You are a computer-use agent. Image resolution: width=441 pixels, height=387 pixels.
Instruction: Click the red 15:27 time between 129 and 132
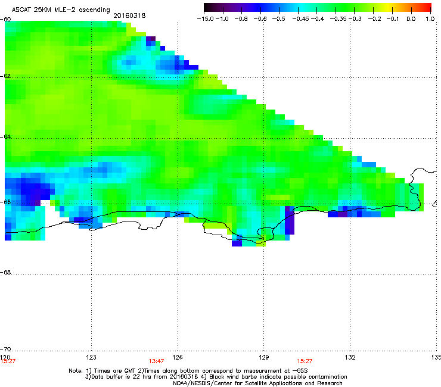305,361
